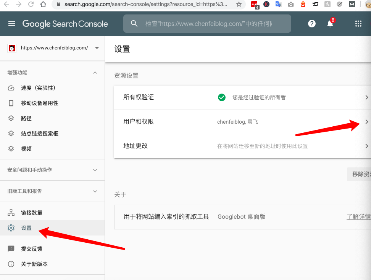Screen dimensions: 371x280
Task: Click the gear icon for 设置
Action: (11, 228)
